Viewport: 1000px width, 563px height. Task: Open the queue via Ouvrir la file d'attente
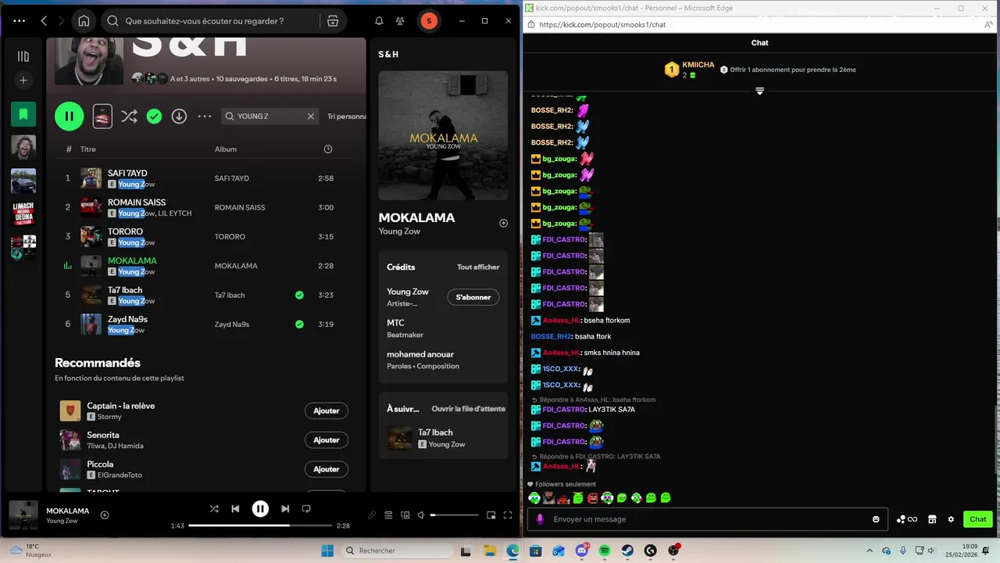click(469, 409)
